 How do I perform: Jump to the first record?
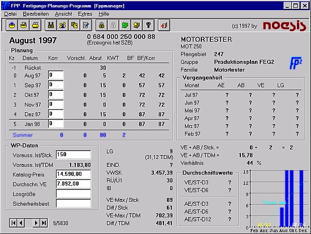coord(14,223)
